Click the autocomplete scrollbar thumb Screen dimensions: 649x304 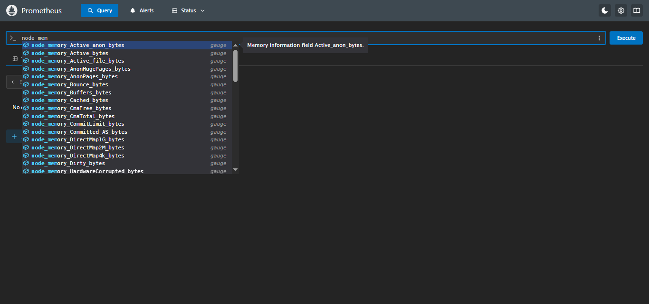(235, 65)
